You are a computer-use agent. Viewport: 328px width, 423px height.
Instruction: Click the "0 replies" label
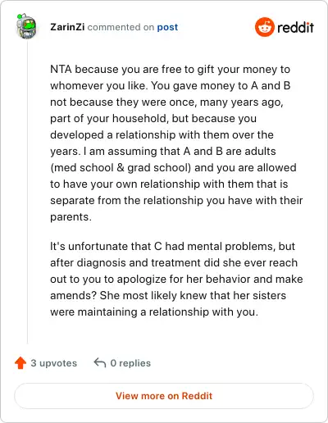point(130,363)
